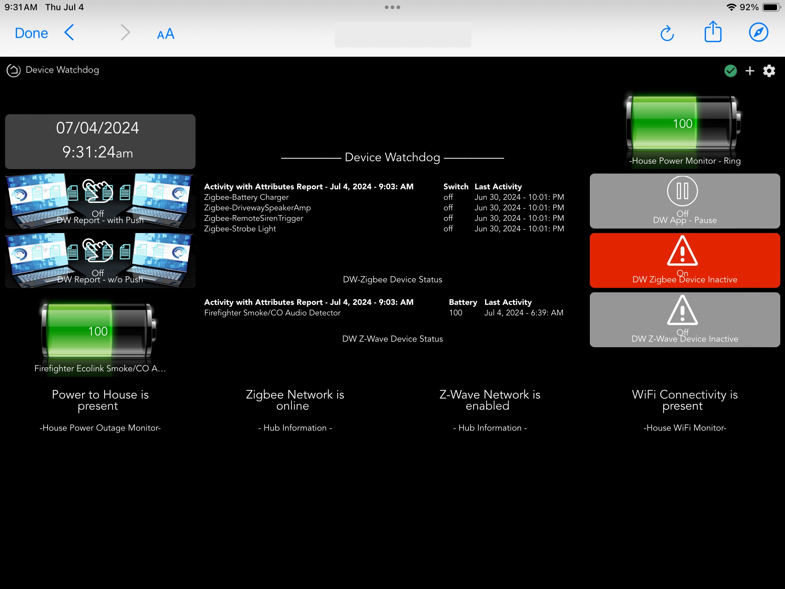
Task: Click Last Activity header in Zigbee report
Action: [x=498, y=187]
